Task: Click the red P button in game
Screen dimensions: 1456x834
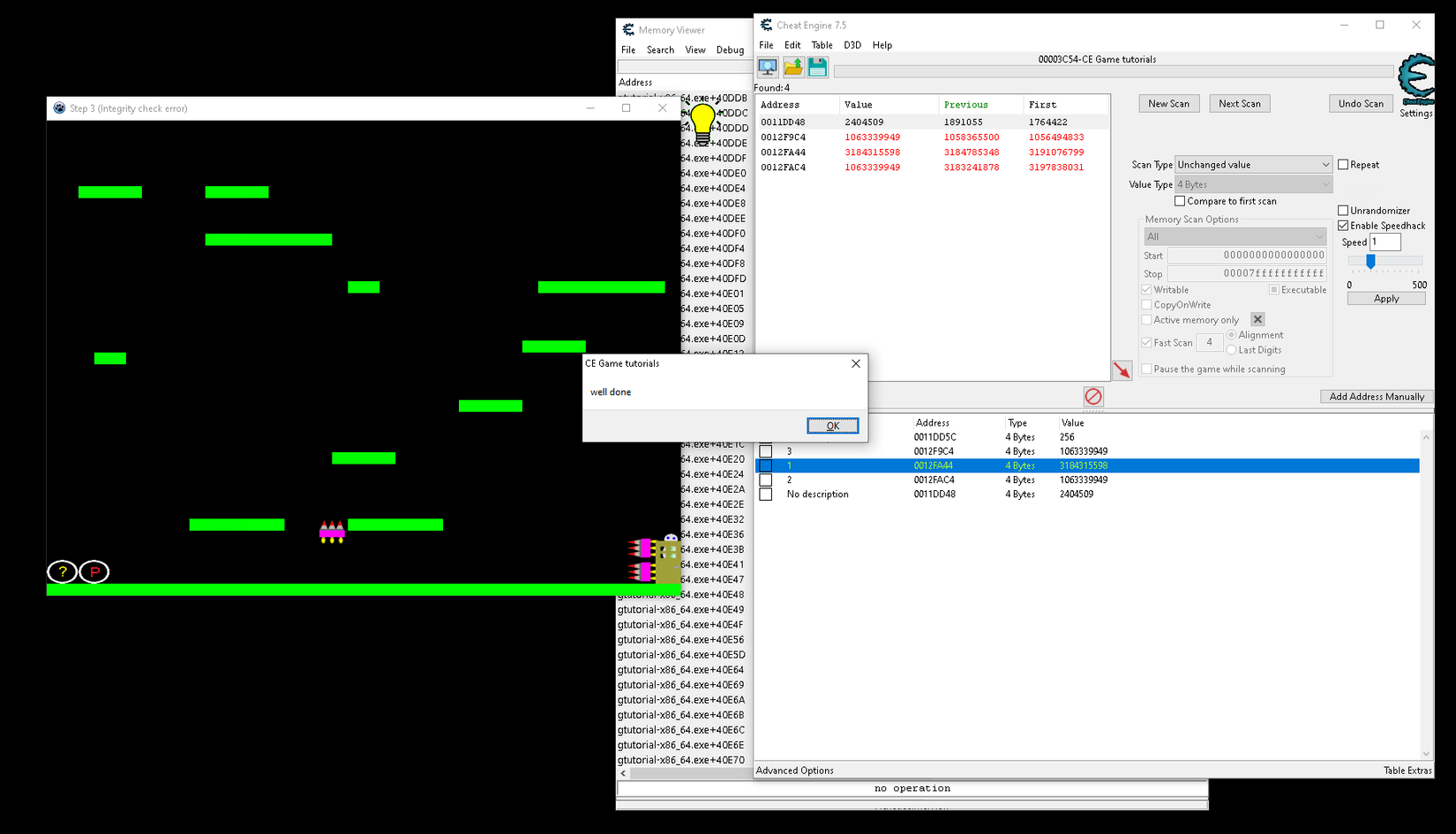Action: click(94, 571)
